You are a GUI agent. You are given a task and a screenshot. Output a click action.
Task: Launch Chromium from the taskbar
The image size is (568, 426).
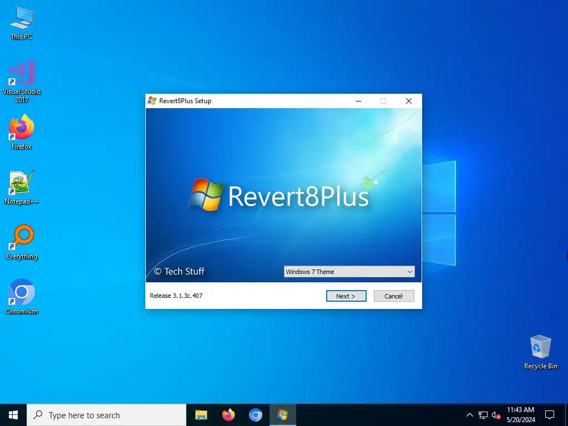[x=255, y=415]
